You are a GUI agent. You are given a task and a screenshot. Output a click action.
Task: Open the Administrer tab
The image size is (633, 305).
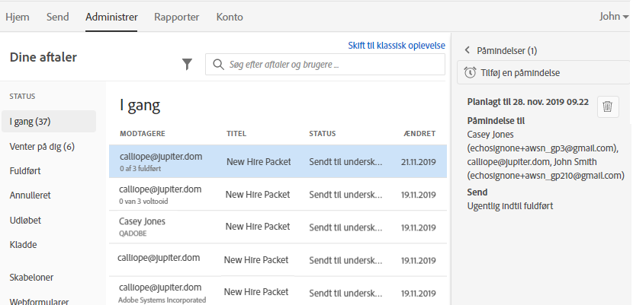[x=111, y=16]
